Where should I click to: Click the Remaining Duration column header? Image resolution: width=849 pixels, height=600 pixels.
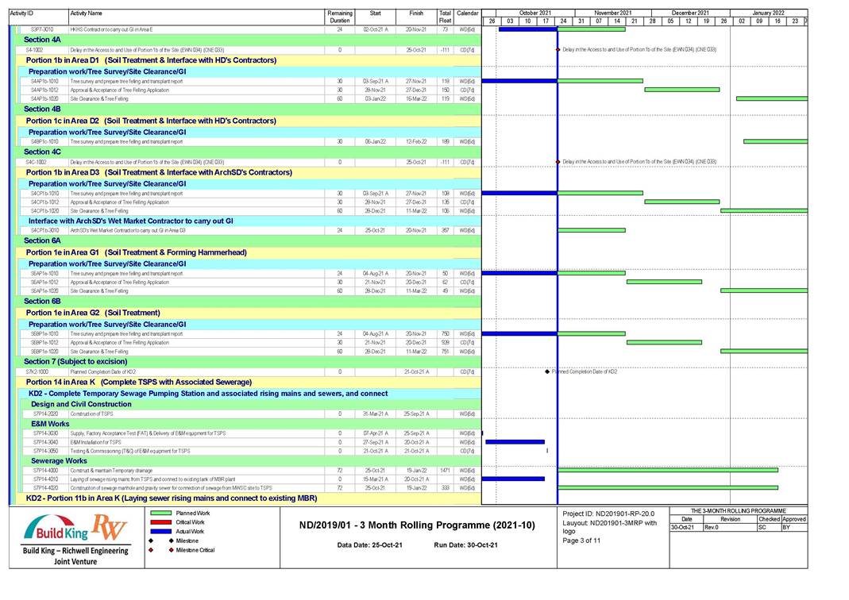[339, 17]
